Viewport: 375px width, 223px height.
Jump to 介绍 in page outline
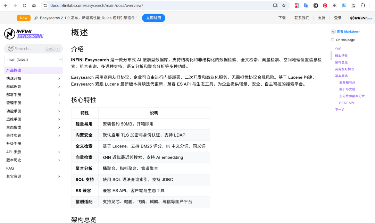tap(338, 49)
